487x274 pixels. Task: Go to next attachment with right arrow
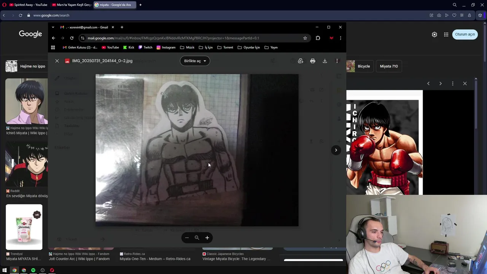[336, 150]
